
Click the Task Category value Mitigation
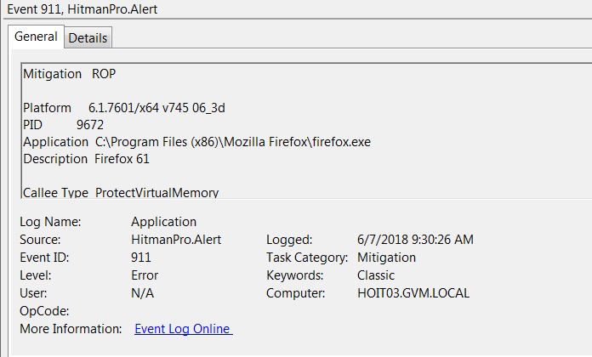click(386, 258)
